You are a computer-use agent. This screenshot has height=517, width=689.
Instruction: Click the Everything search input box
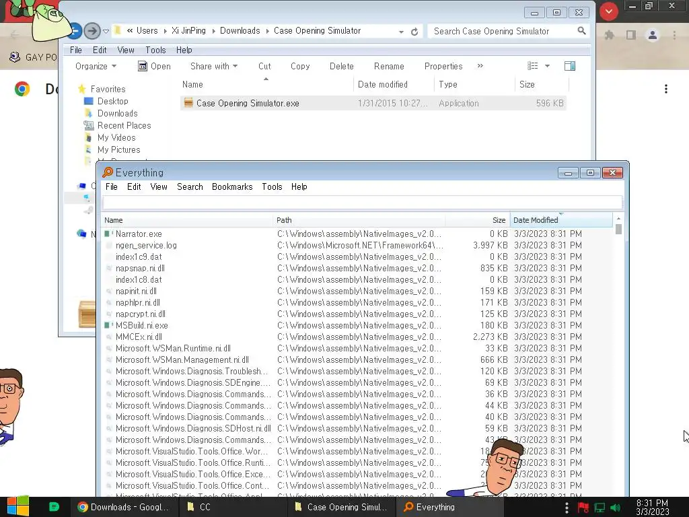(x=362, y=203)
